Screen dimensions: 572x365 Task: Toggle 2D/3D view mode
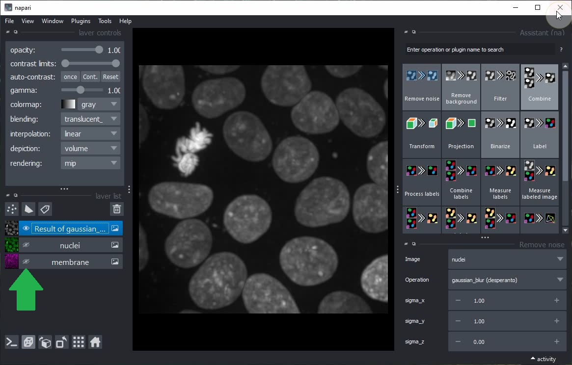pos(28,342)
